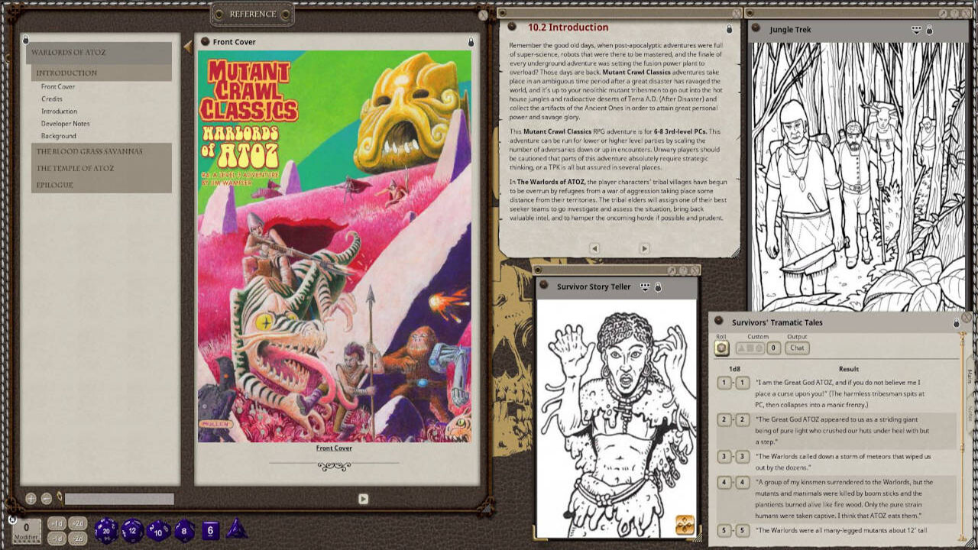Click the zoom-out minus icon under the reference book
The image size is (978, 550).
click(45, 497)
